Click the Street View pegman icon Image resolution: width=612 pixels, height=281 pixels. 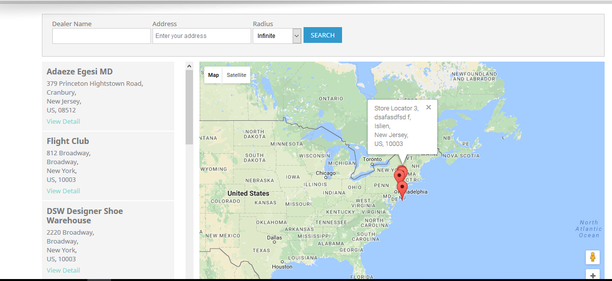[593, 257]
